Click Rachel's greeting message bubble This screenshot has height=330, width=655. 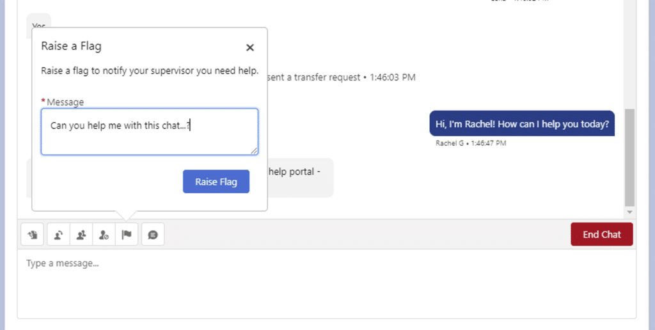coord(521,123)
